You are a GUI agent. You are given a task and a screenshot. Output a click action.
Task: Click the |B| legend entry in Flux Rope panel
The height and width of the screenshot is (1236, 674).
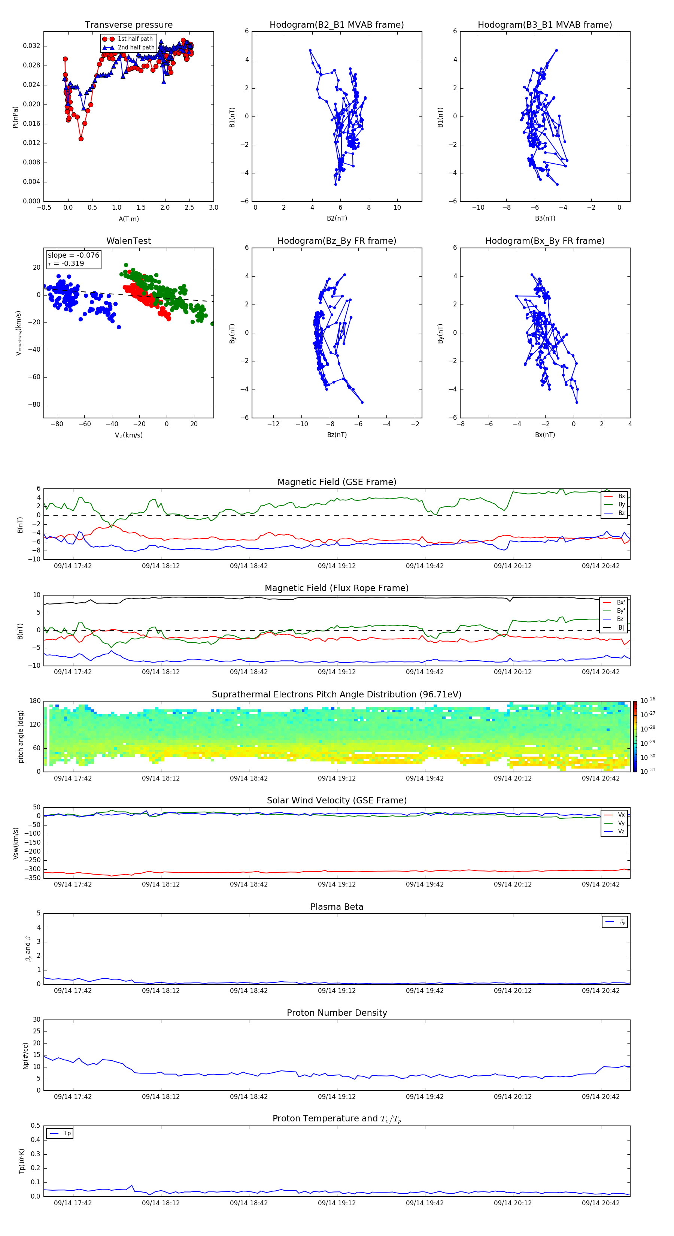point(614,628)
